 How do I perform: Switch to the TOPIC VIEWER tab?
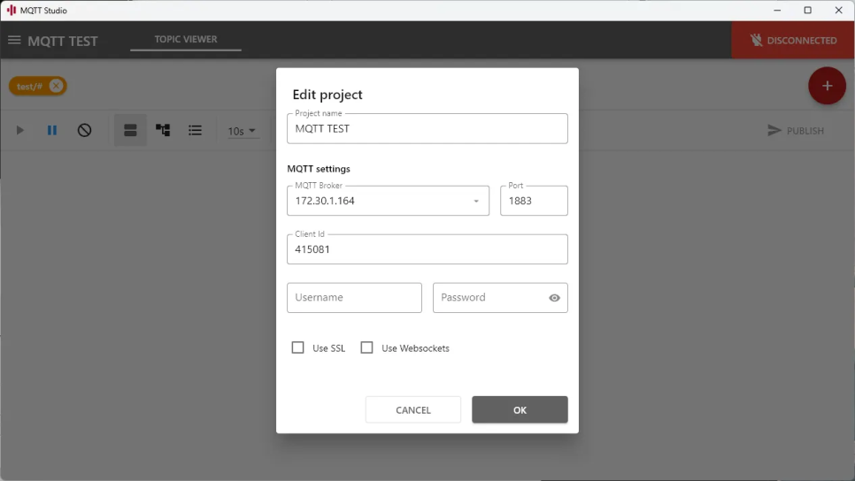click(186, 39)
